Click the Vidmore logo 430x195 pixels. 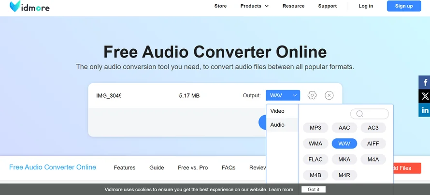[29, 6]
